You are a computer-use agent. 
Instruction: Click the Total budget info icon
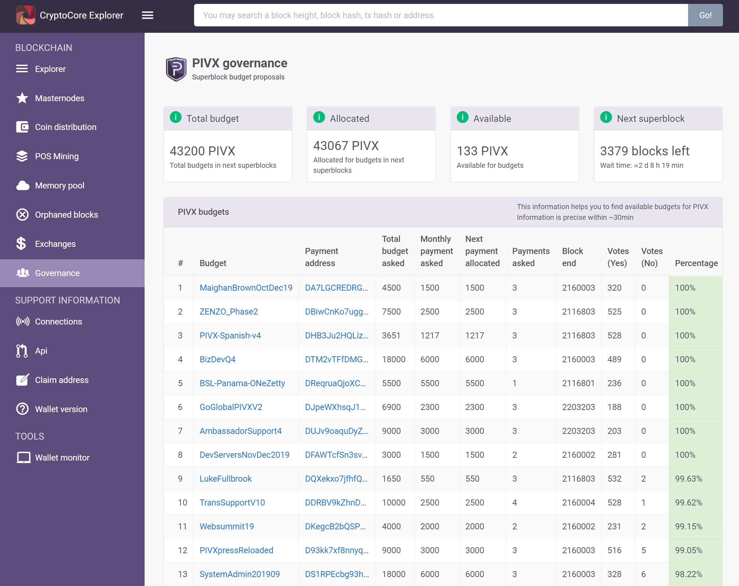176,117
